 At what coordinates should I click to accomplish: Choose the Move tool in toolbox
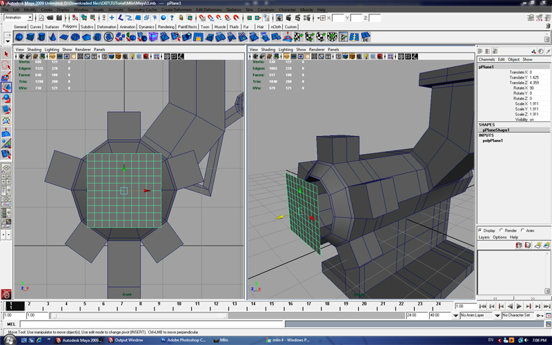point(6,88)
